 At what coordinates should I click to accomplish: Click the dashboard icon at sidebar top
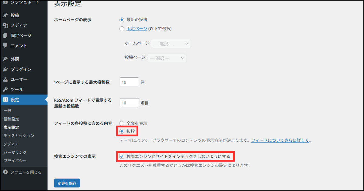click(5, 2)
